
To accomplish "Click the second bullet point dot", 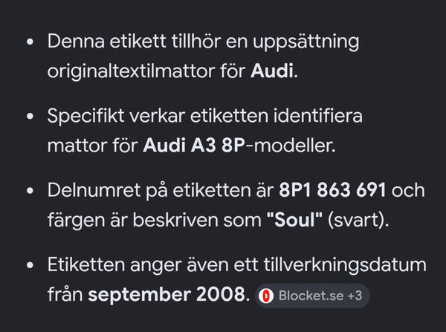I will (30, 117).
